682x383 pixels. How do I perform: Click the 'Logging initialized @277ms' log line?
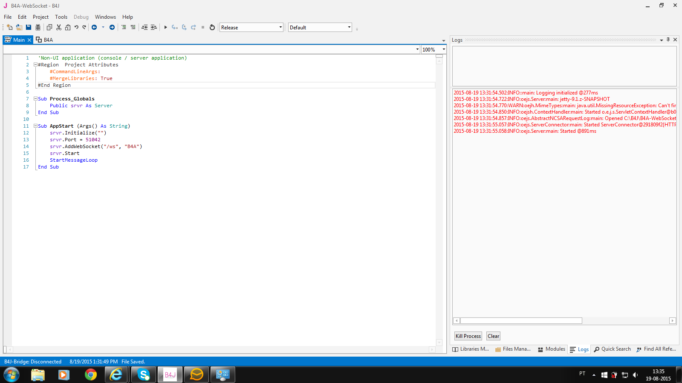click(526, 93)
